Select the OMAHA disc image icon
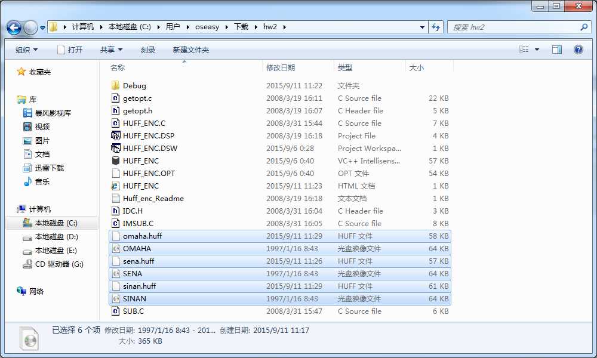Viewport: 597px width, 358px height. click(115, 248)
